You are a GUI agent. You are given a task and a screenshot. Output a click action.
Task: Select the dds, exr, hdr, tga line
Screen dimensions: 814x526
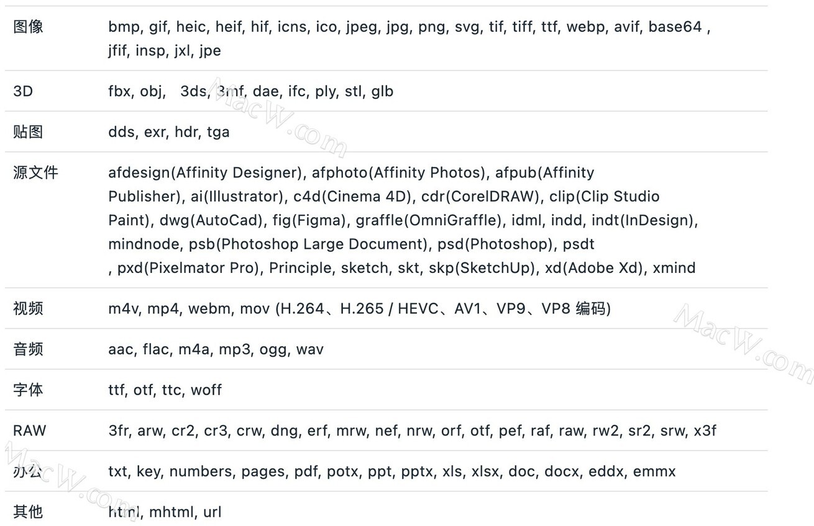coord(169,131)
